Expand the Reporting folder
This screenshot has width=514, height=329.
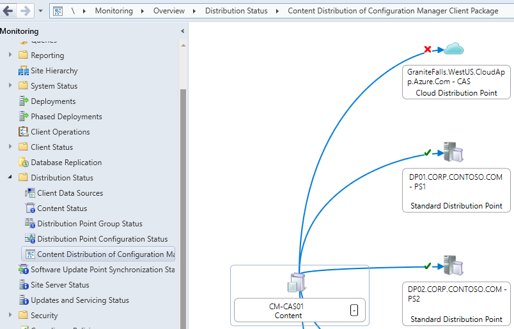pos(10,55)
